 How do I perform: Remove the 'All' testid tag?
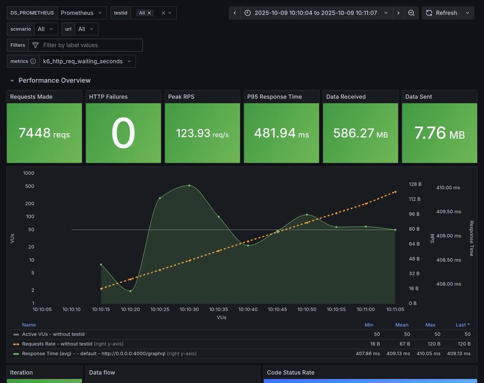click(149, 13)
